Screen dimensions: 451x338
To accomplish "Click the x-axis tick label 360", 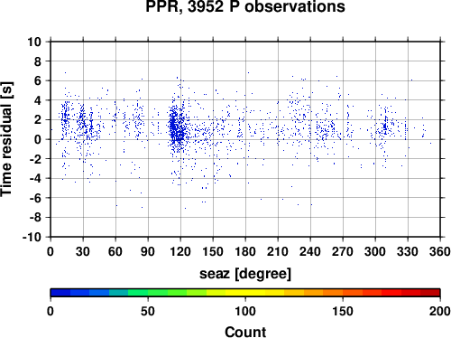I will coord(440,252).
